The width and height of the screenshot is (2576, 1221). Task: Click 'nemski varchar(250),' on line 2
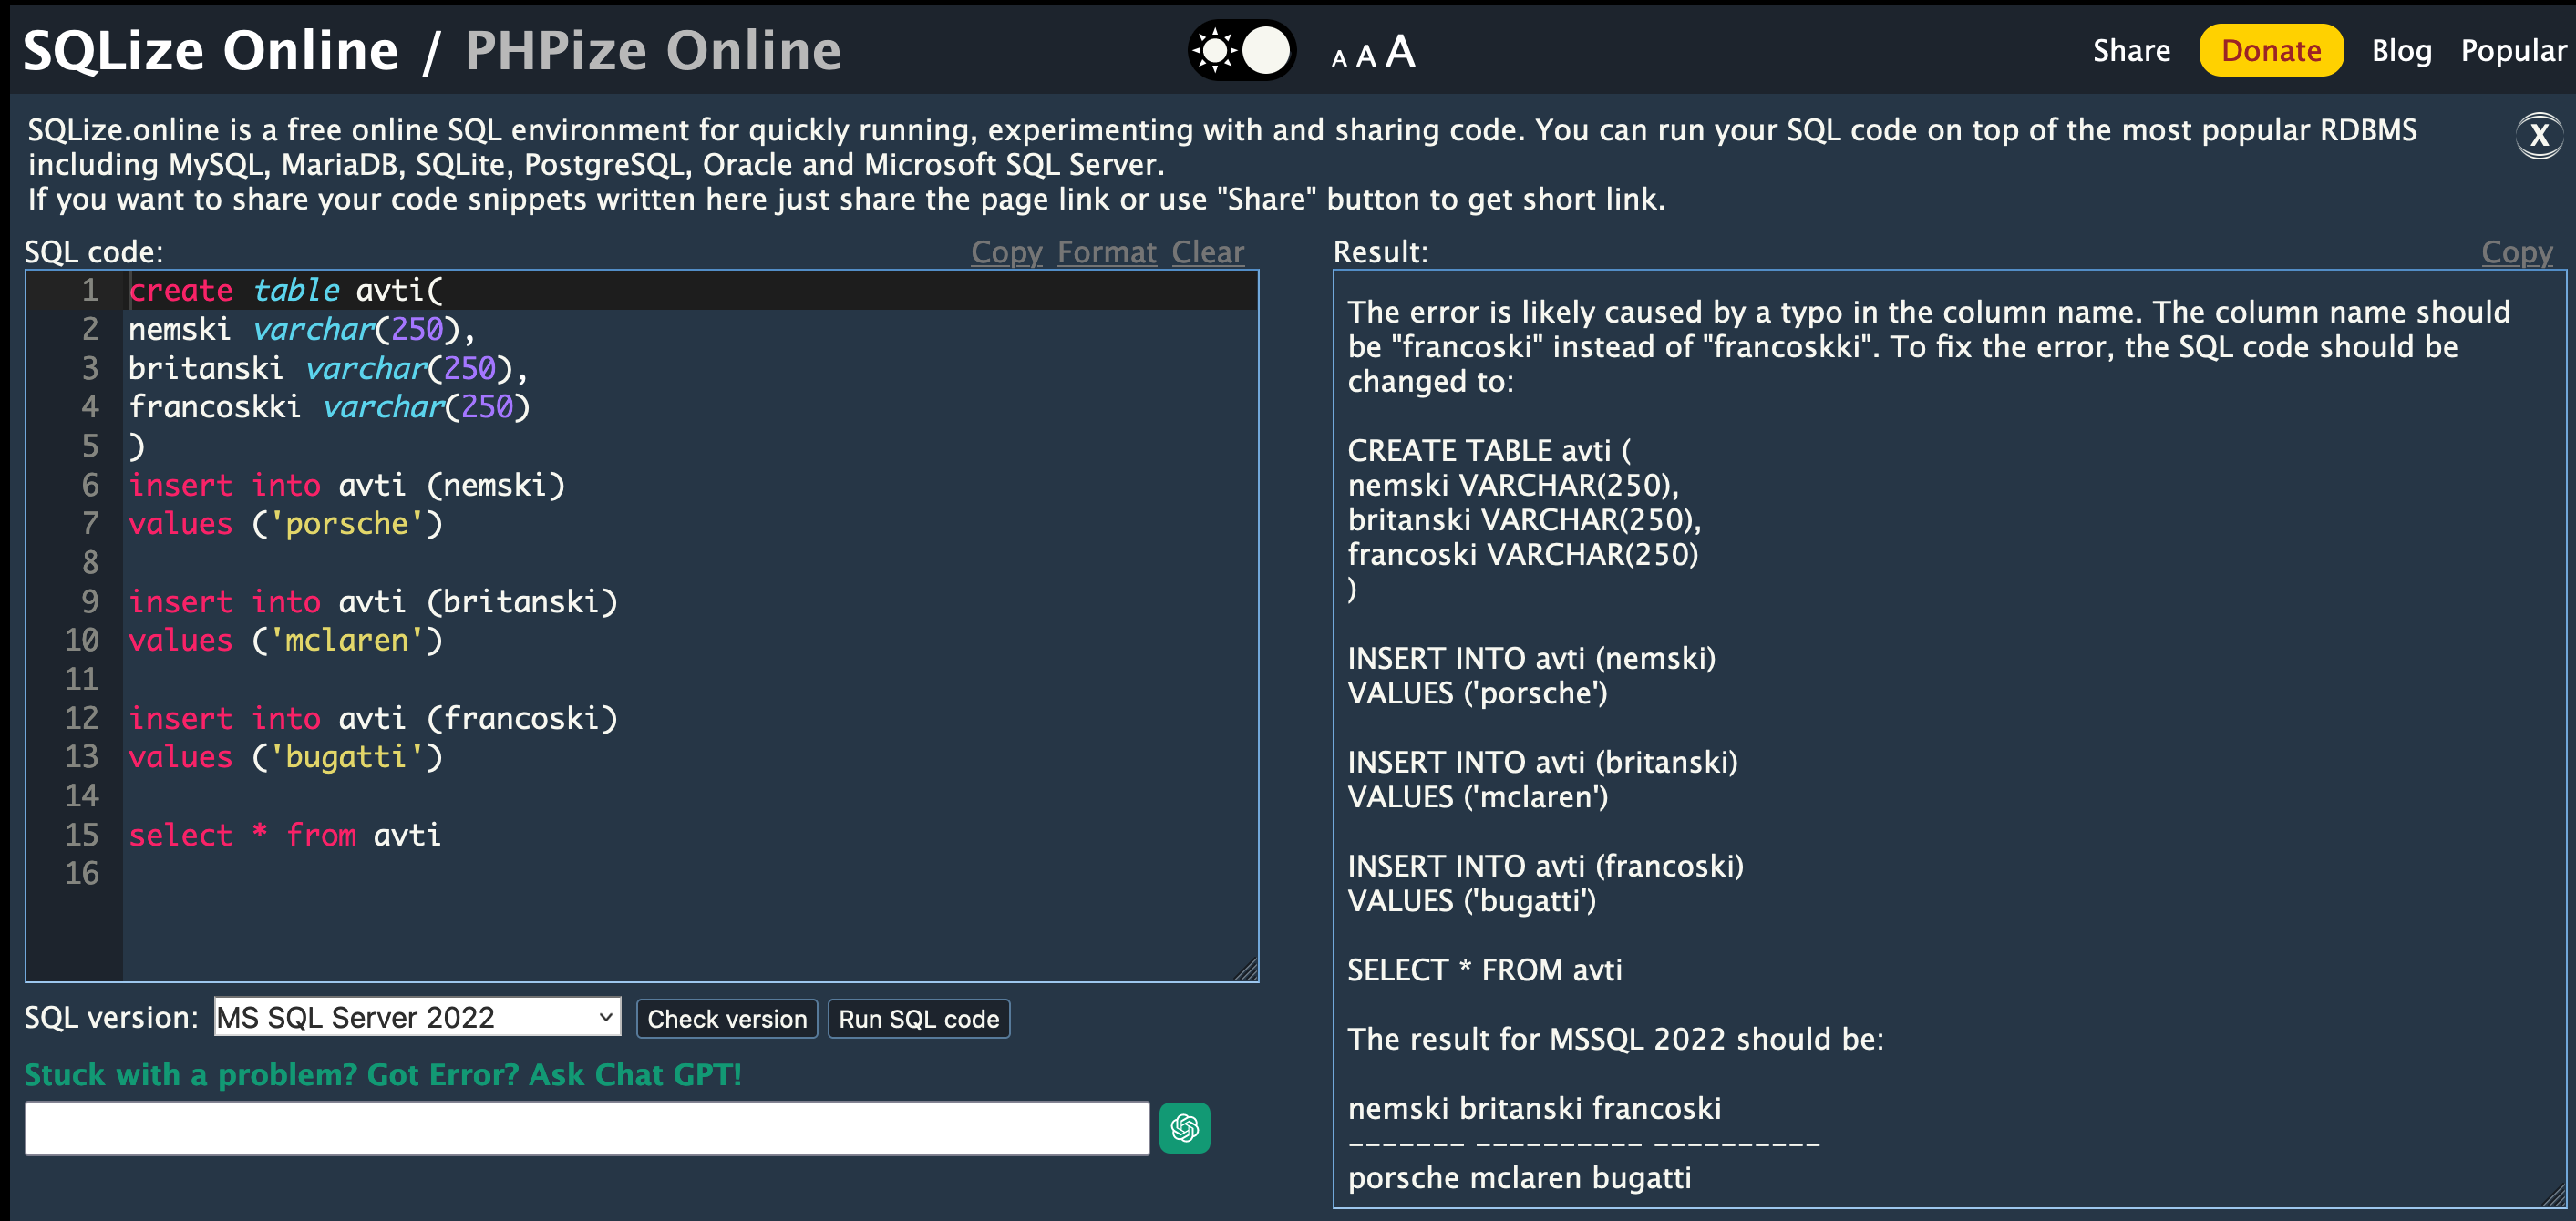(302, 329)
